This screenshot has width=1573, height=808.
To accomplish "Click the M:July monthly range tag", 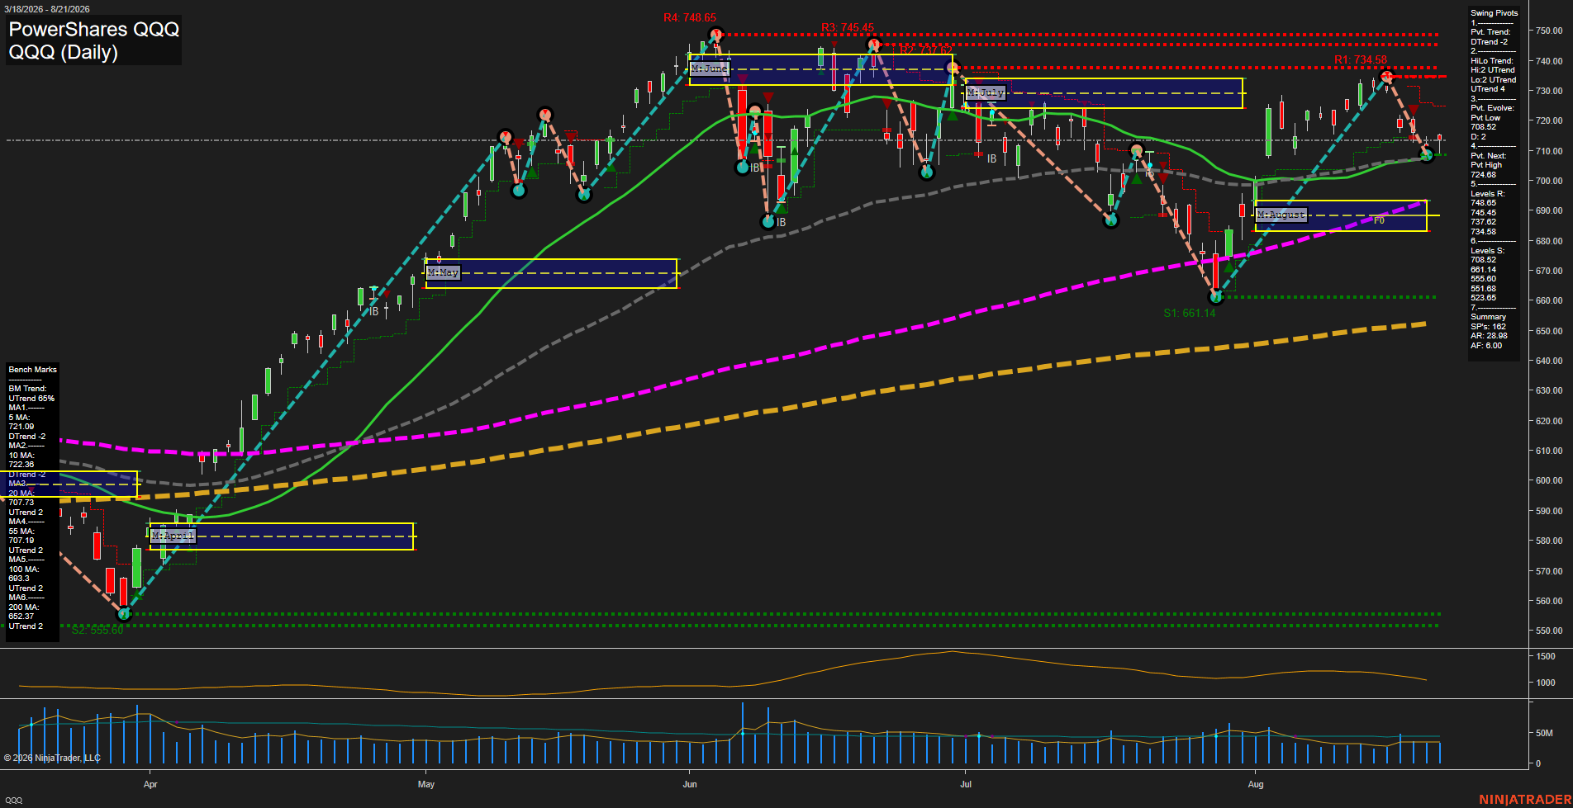I will [x=986, y=92].
